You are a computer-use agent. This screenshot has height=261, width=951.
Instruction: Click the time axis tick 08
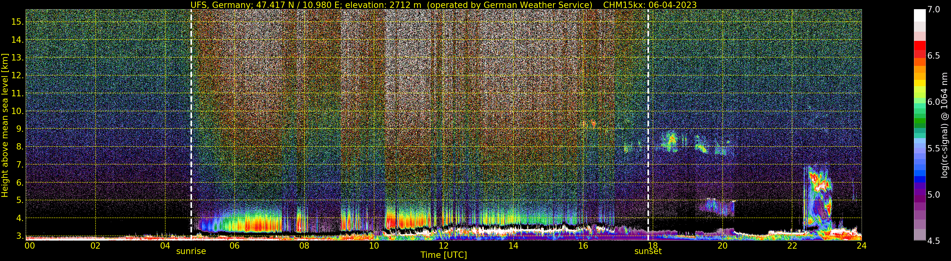click(304, 246)
